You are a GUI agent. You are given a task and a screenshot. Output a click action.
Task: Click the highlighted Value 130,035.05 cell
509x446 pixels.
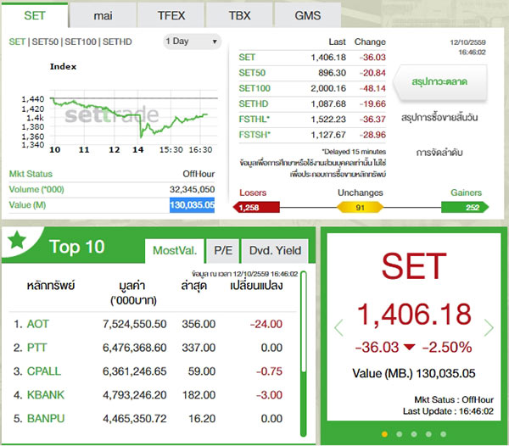tap(193, 205)
